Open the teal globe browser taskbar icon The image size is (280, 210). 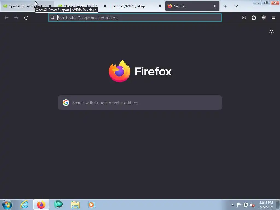(x=58, y=205)
